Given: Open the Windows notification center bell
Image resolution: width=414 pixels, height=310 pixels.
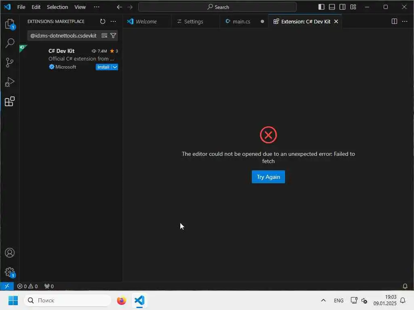Looking at the screenshot, I should pos(403,300).
